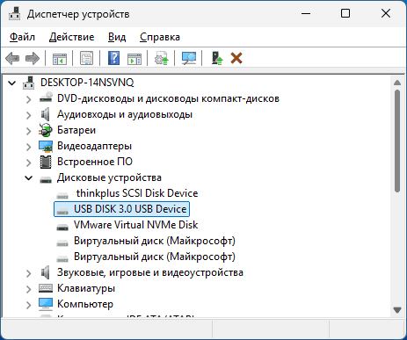Viewport: 407px width, 340px height.
Task: Click the scrollbar up arrow
Action: coord(397,83)
